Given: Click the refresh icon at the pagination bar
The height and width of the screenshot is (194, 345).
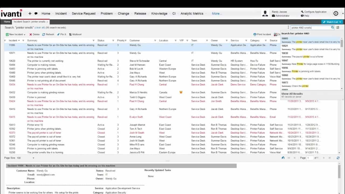Looking at the screenshot, I should coord(338,158).
